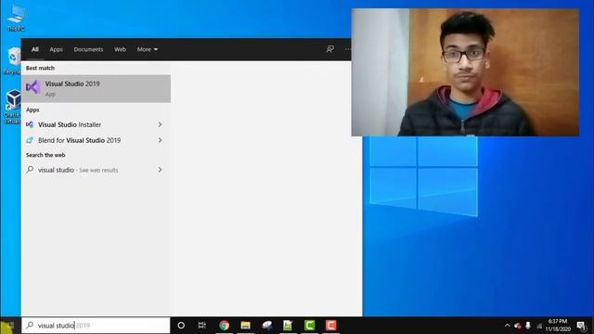
Task: Open the green C app on taskbar
Action: (x=309, y=326)
